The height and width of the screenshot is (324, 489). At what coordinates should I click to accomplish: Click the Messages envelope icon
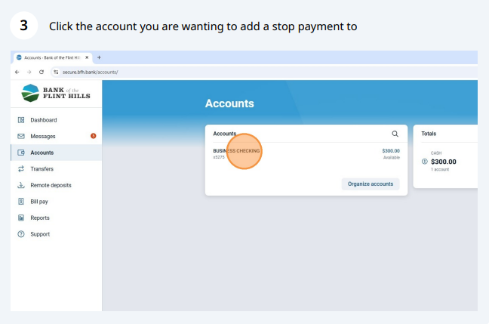(x=21, y=136)
